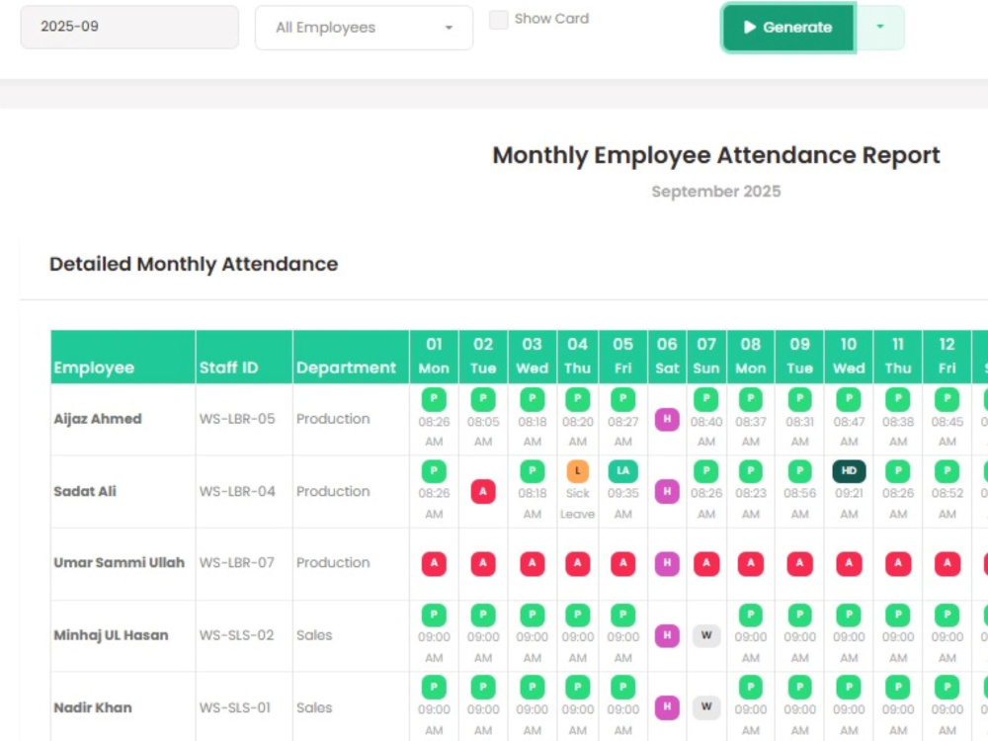Click the employee name Minhaj UL Hasan
The width and height of the screenshot is (988, 741).
[x=111, y=635]
